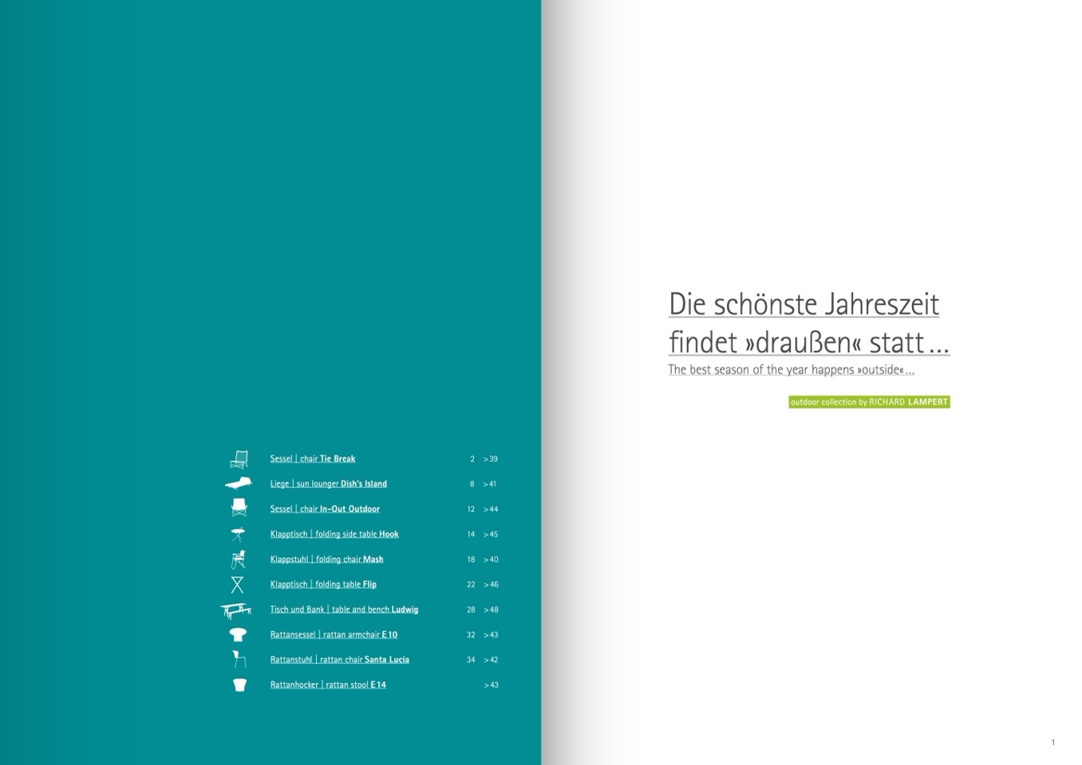Image resolution: width=1082 pixels, height=765 pixels.
Task: Go to "Tisch und Bank | table and bench Ludwig"
Action: click(x=343, y=609)
